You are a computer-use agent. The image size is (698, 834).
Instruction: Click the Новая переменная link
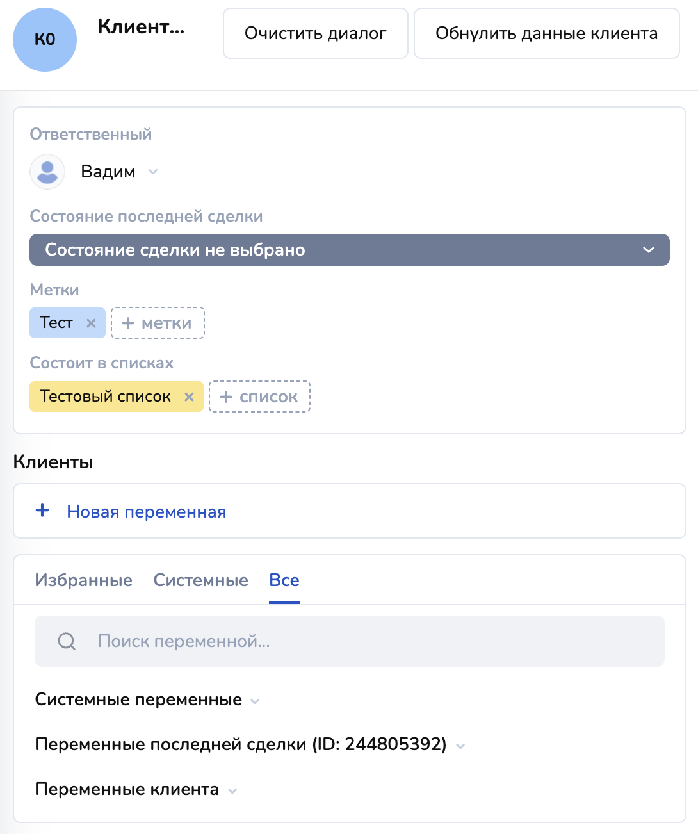point(146,512)
